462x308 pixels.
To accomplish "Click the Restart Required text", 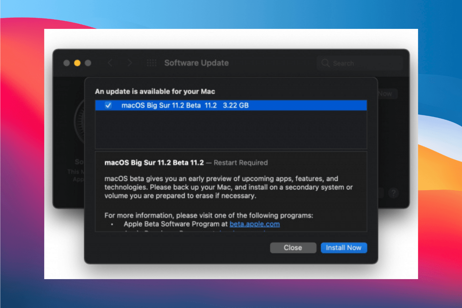I will coord(241,162).
